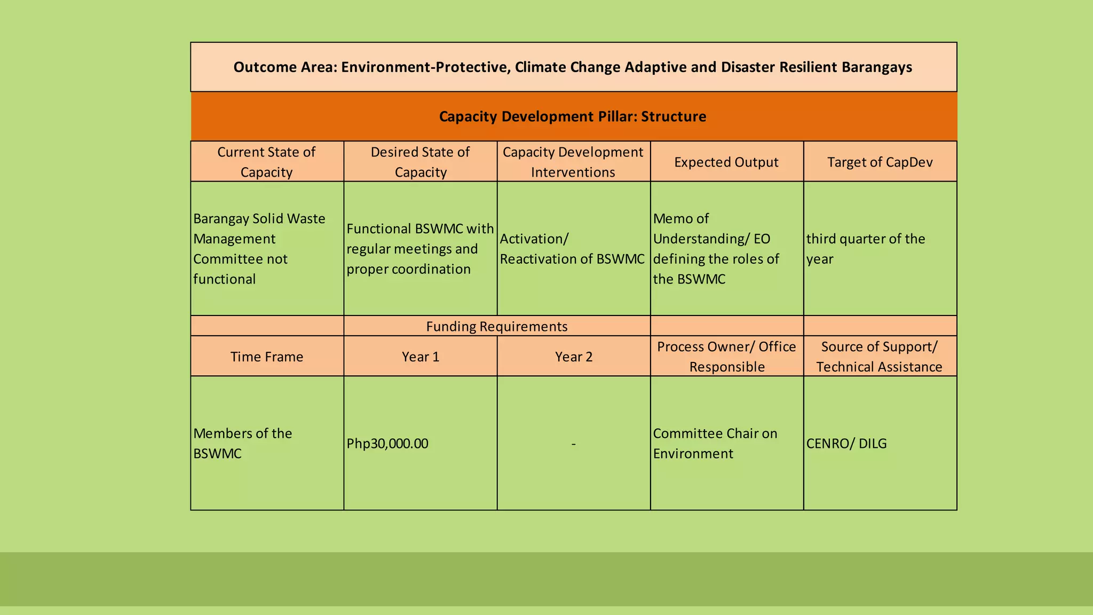Select the Funding Requirements header row
1093x615 pixels.
point(496,326)
